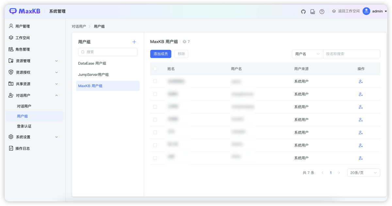Click the plus icon to create a user group
Viewport: 392px width, 206px height.
[x=134, y=42]
